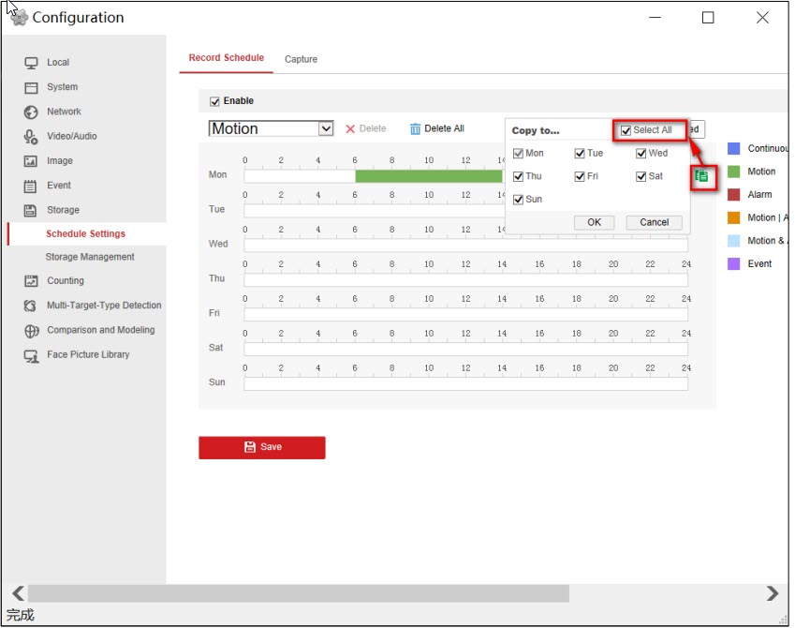The image size is (795, 628).
Task: Click the Video/Audio microphone icon
Action: 31,137
